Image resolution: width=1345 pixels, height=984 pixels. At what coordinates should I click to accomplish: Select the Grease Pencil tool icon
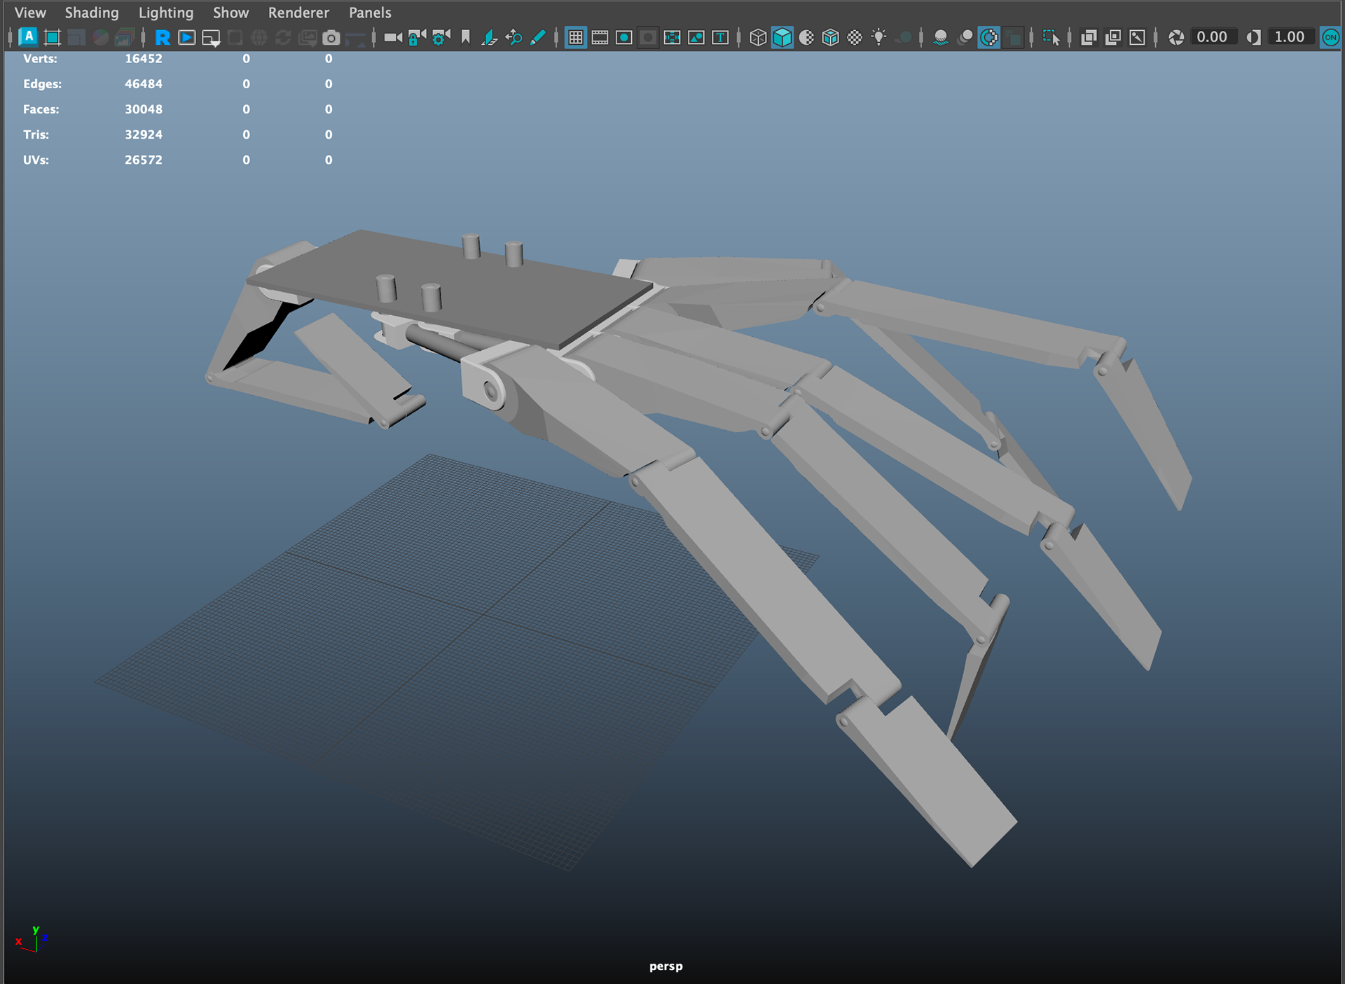click(x=538, y=37)
